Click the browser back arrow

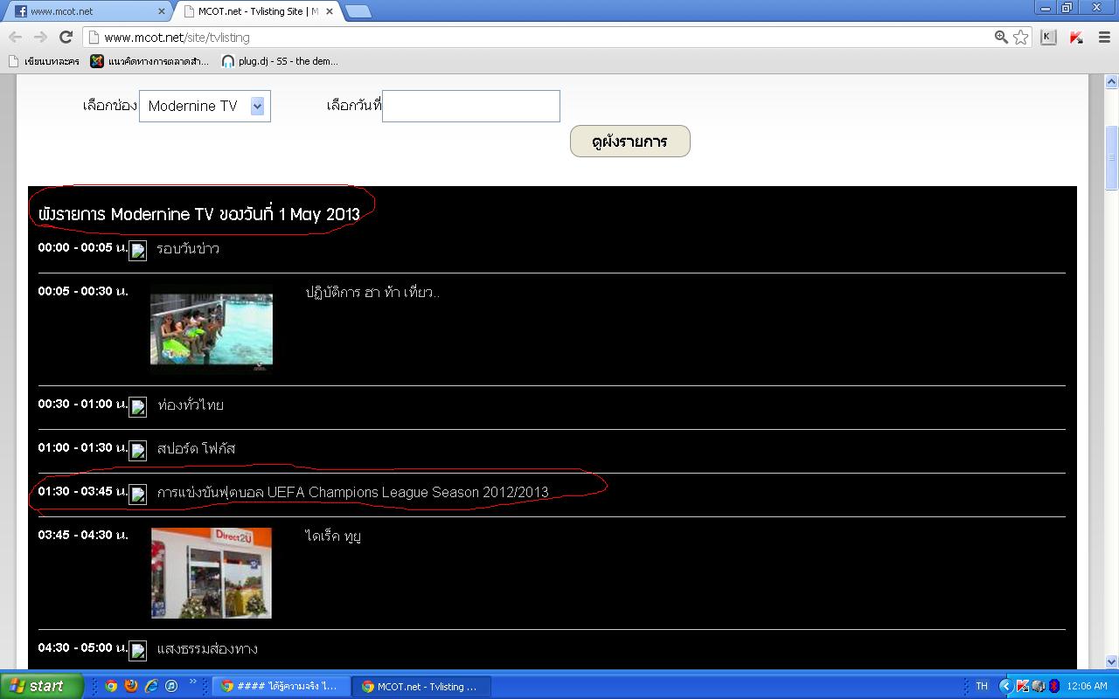16,37
